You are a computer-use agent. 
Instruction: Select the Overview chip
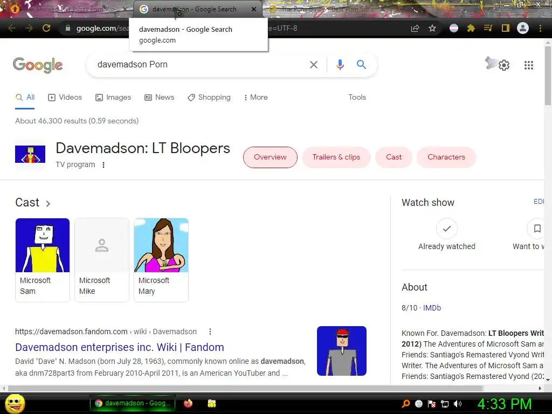[x=271, y=157]
